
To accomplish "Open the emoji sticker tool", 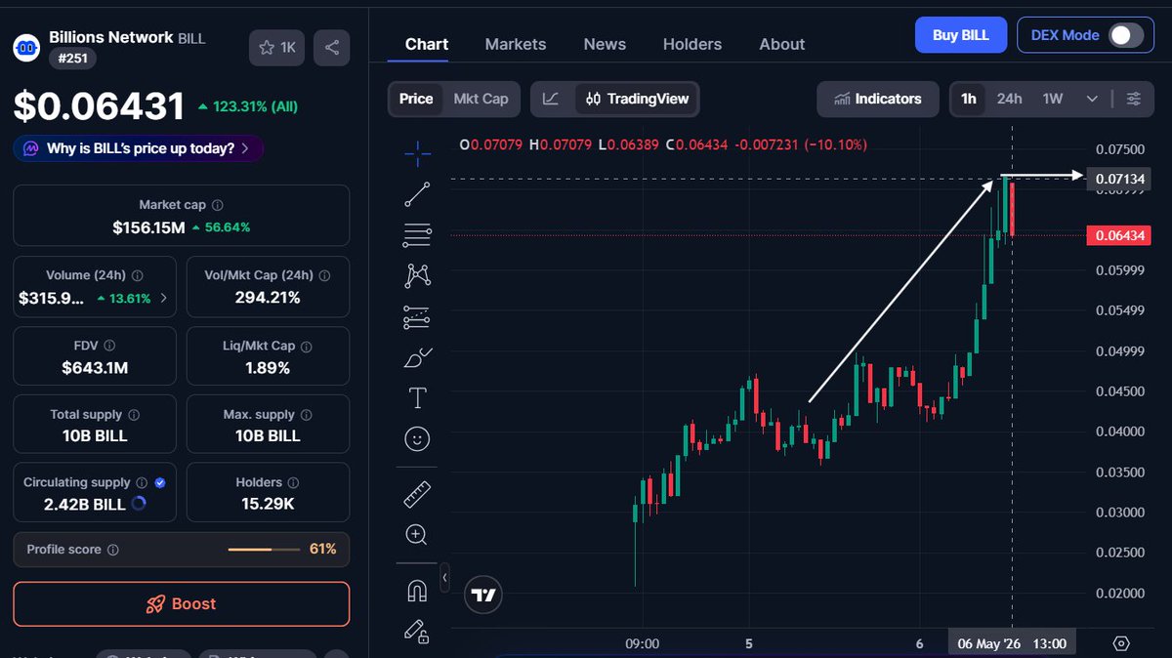I will [417, 438].
